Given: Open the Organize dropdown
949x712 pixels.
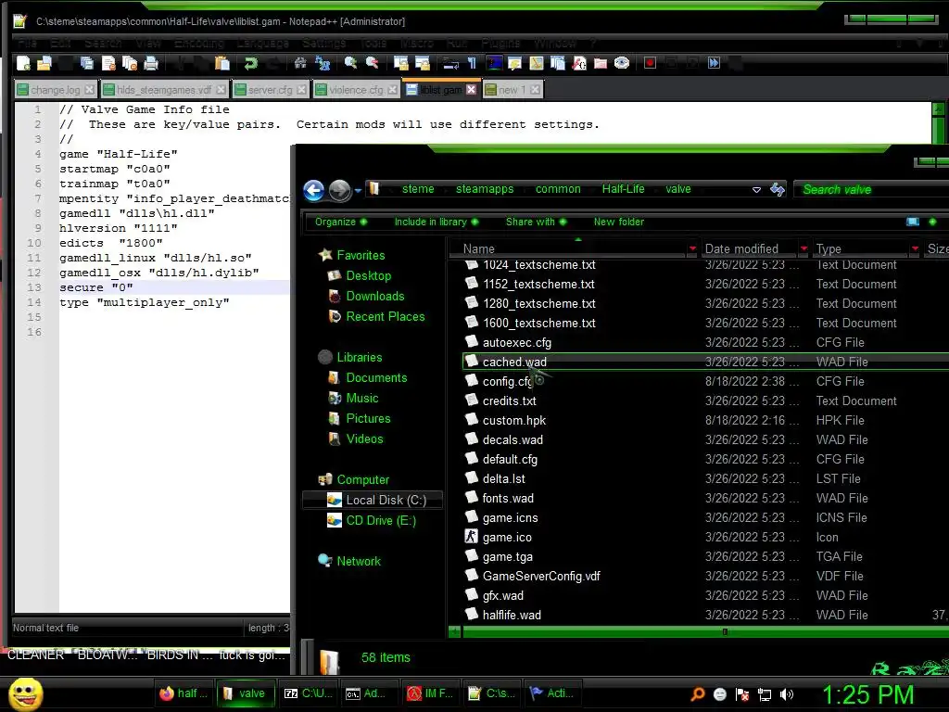Looking at the screenshot, I should [341, 222].
